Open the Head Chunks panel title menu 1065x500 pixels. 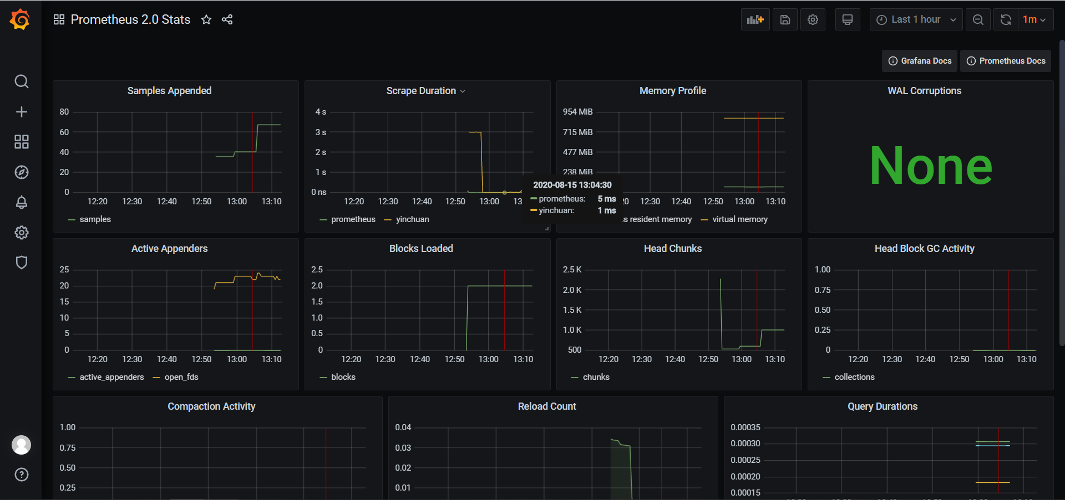673,249
